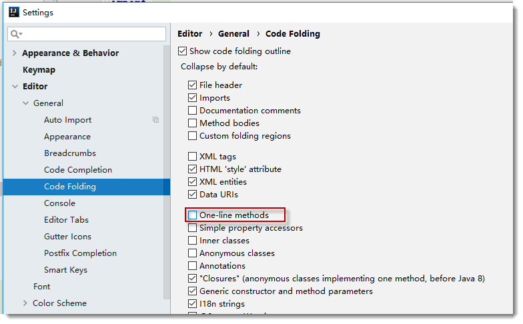523x324 pixels.
Task: Disable collapsing of Imports
Action: point(193,98)
